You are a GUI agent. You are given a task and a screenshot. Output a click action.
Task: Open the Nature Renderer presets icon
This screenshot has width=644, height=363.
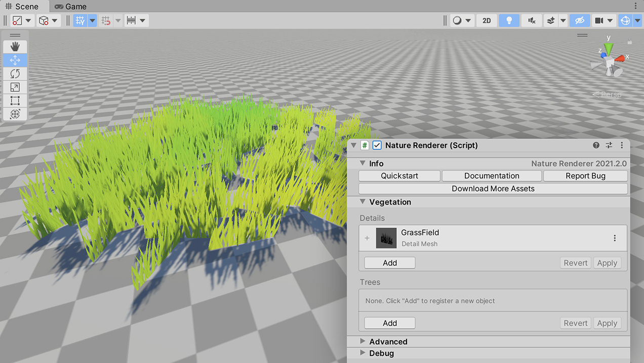click(x=609, y=145)
